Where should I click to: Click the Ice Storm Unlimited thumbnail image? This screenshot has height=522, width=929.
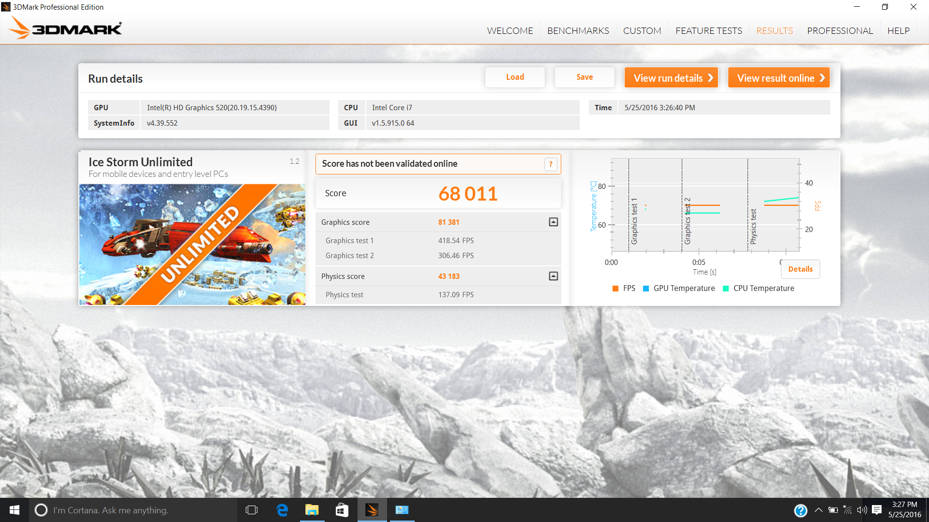click(192, 245)
